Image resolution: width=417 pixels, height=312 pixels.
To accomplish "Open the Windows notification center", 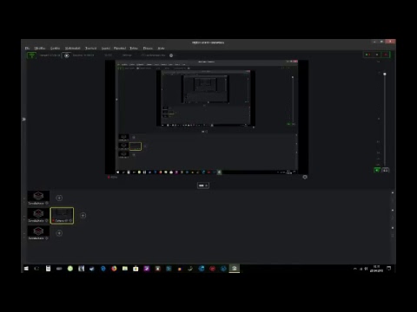I will [389, 269].
